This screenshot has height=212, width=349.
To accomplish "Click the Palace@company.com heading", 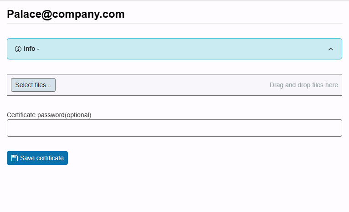I will click(66, 14).
